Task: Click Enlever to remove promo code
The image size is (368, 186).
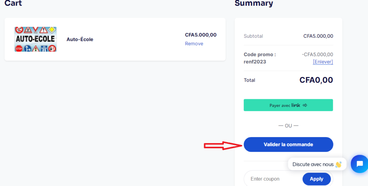Action: click(x=323, y=62)
